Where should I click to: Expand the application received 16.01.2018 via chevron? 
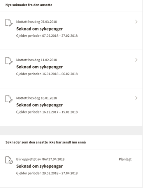point(136,98)
